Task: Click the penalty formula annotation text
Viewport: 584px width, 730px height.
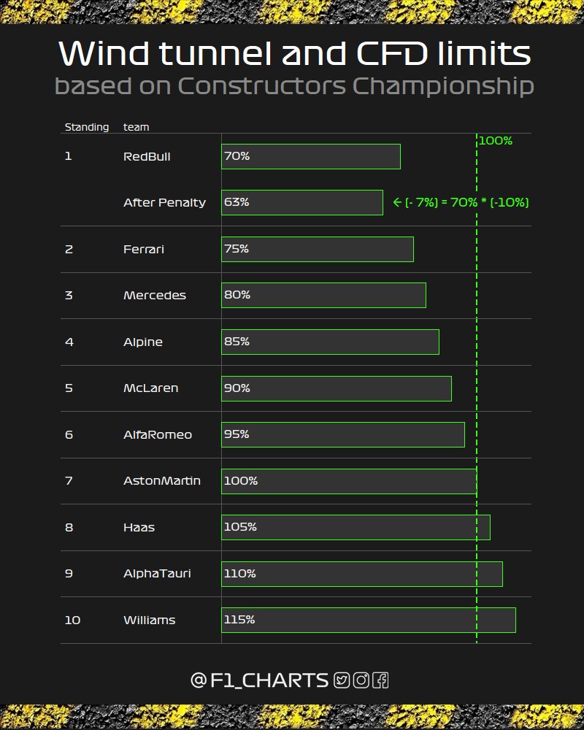Action: [x=461, y=202]
